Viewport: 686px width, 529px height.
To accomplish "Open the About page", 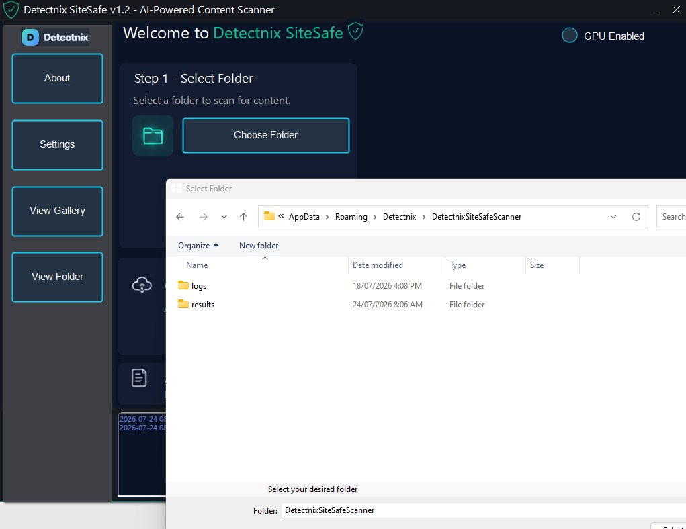I will pos(57,79).
